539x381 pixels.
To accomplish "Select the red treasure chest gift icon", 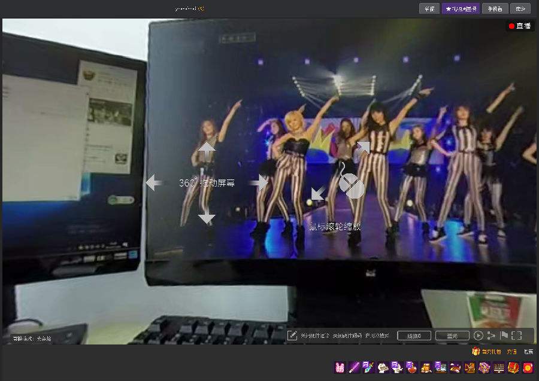I will tap(513, 368).
